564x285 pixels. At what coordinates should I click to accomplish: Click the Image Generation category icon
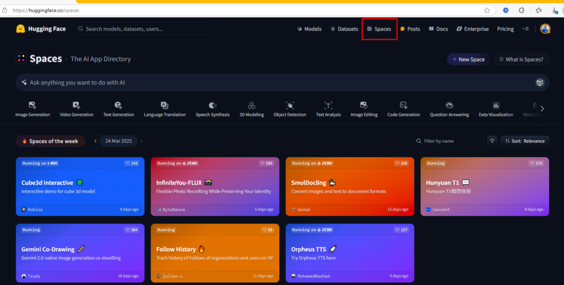[32, 105]
